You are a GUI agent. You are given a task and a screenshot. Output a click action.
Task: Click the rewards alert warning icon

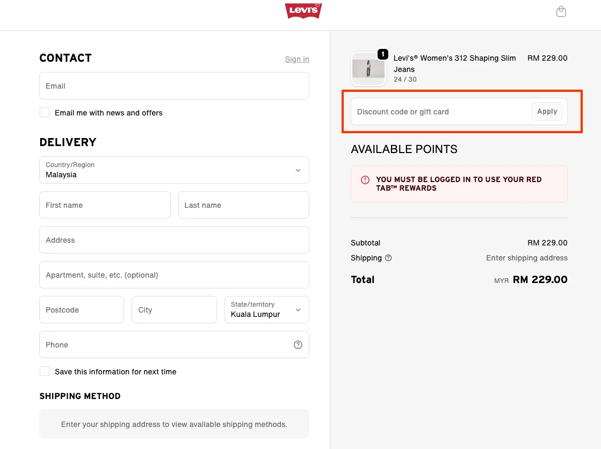[365, 180]
